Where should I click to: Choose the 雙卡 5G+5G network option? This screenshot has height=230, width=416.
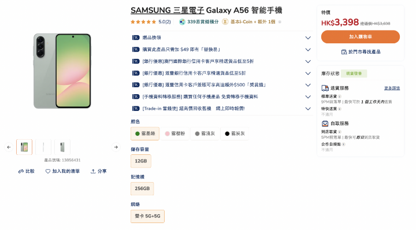tap(147, 216)
